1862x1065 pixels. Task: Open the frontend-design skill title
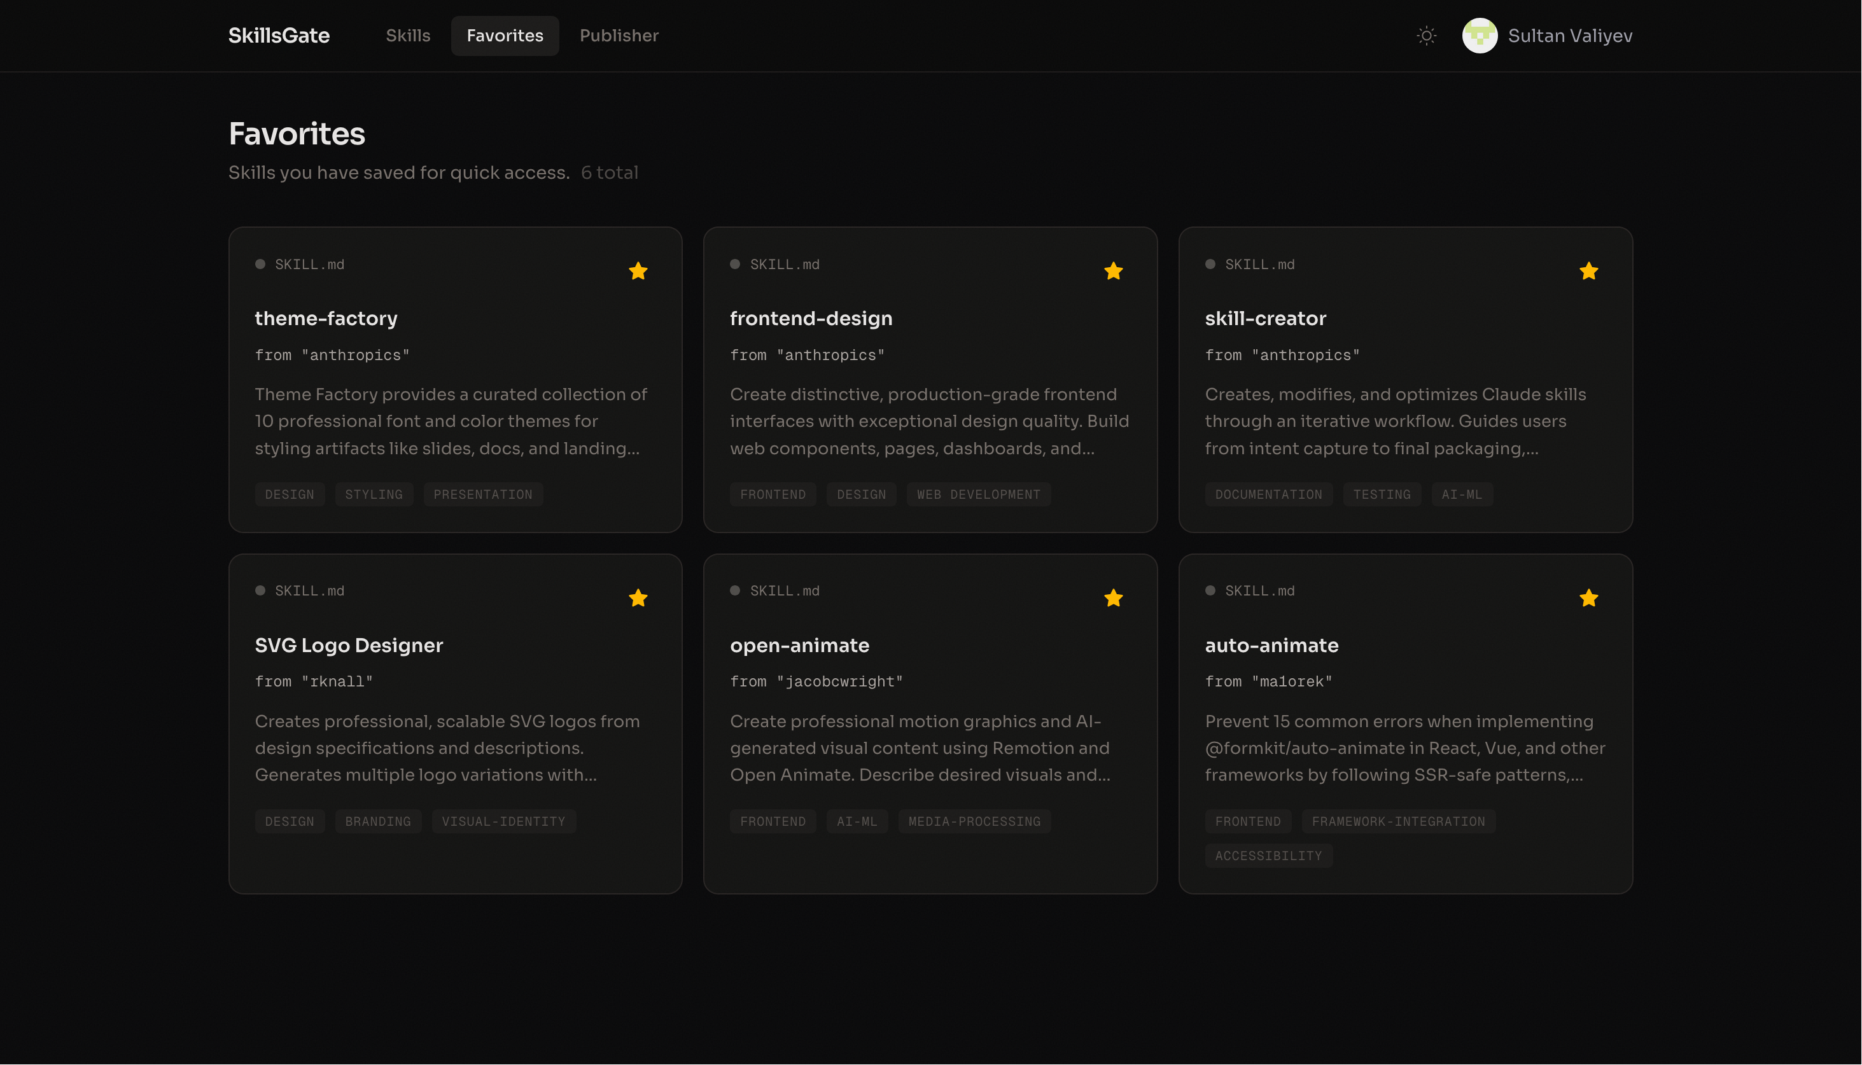click(x=811, y=318)
